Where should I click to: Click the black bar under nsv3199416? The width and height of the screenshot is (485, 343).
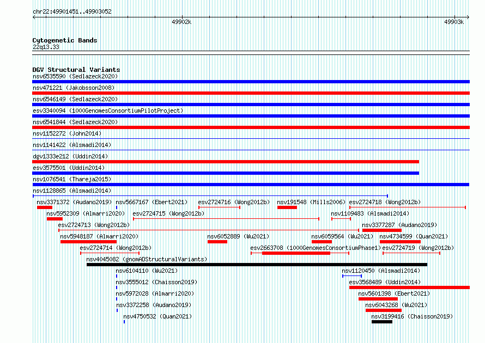point(382,322)
